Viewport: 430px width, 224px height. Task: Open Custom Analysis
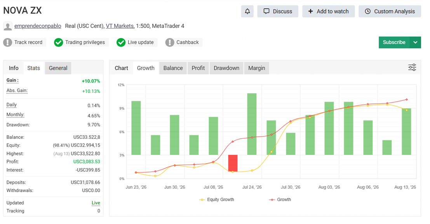390,12
